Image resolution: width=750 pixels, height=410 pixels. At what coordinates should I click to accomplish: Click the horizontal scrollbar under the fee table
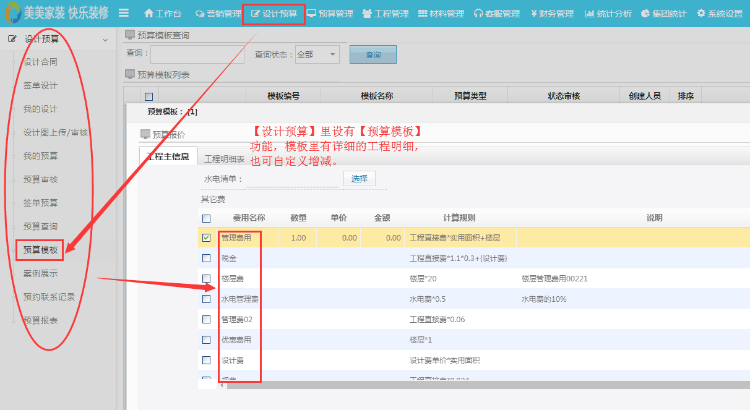coord(483,385)
